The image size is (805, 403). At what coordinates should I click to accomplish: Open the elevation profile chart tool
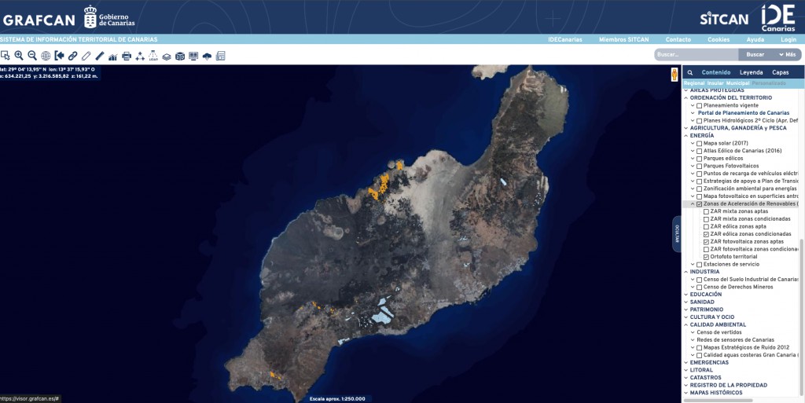pyautogui.click(x=112, y=56)
